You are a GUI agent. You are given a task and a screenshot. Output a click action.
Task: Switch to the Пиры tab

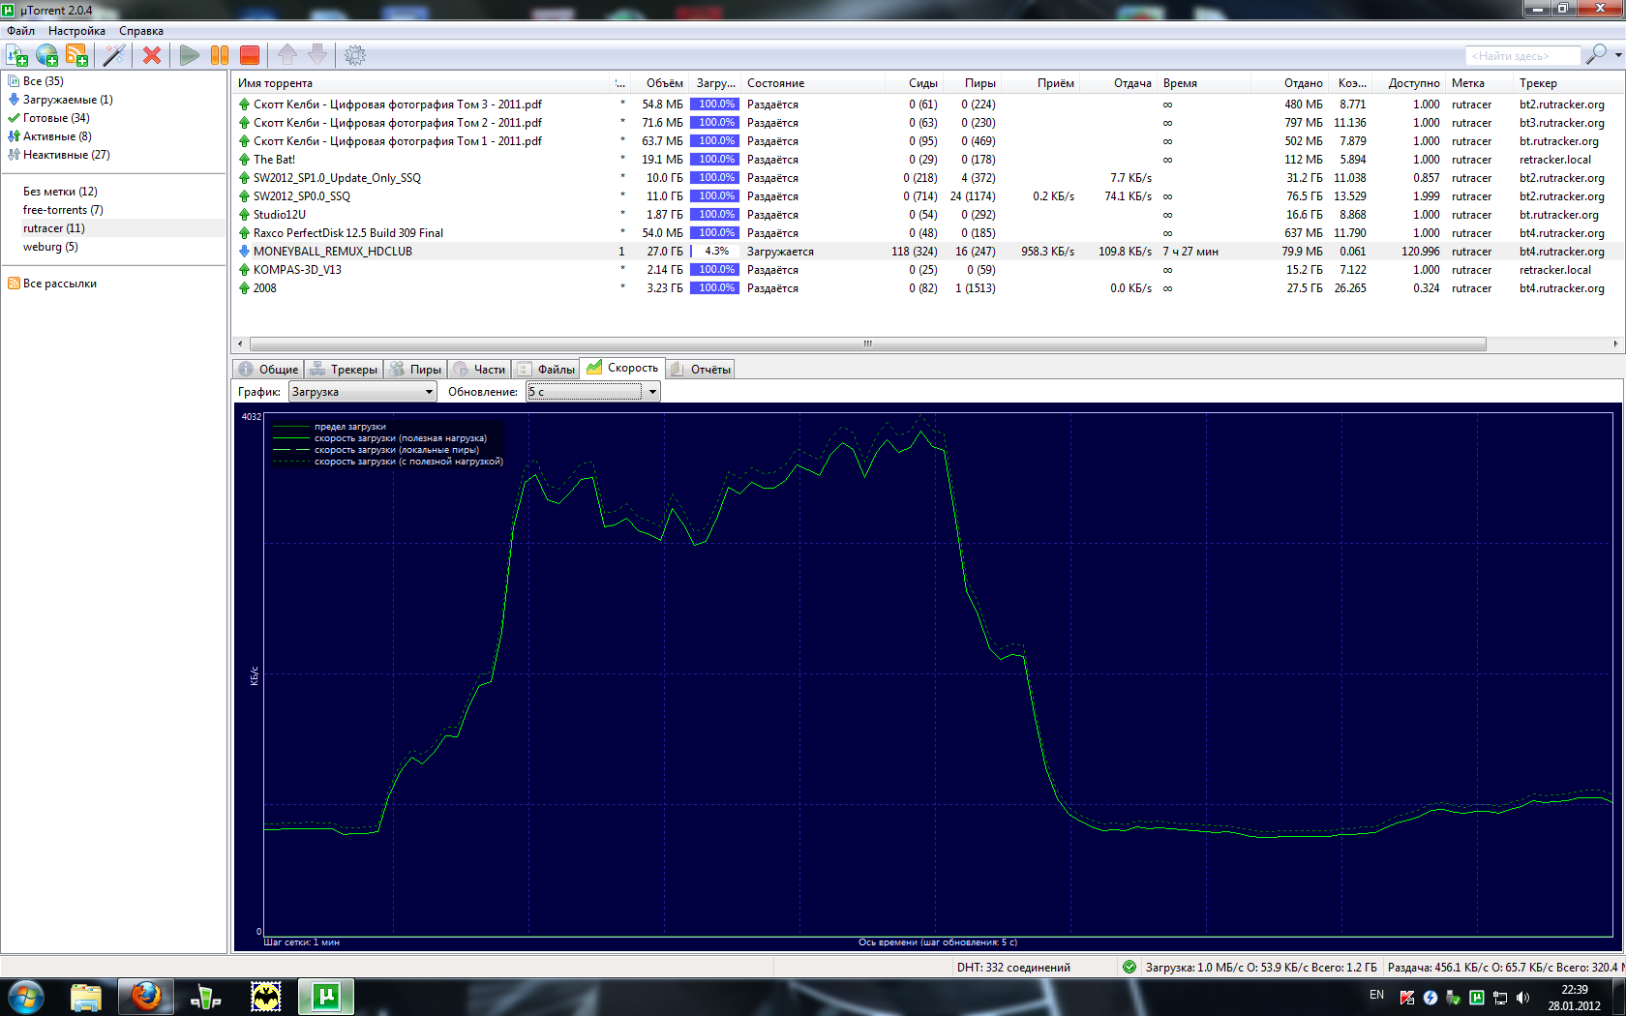(415, 370)
